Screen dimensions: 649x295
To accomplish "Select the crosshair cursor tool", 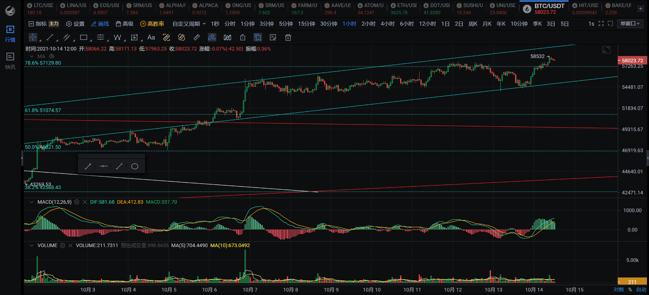I will (x=33, y=37).
